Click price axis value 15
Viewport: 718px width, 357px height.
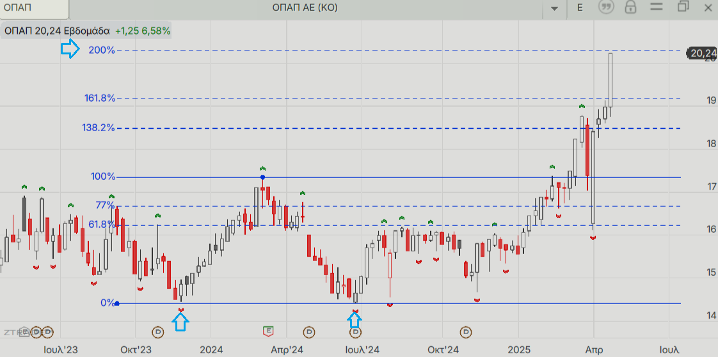711,273
